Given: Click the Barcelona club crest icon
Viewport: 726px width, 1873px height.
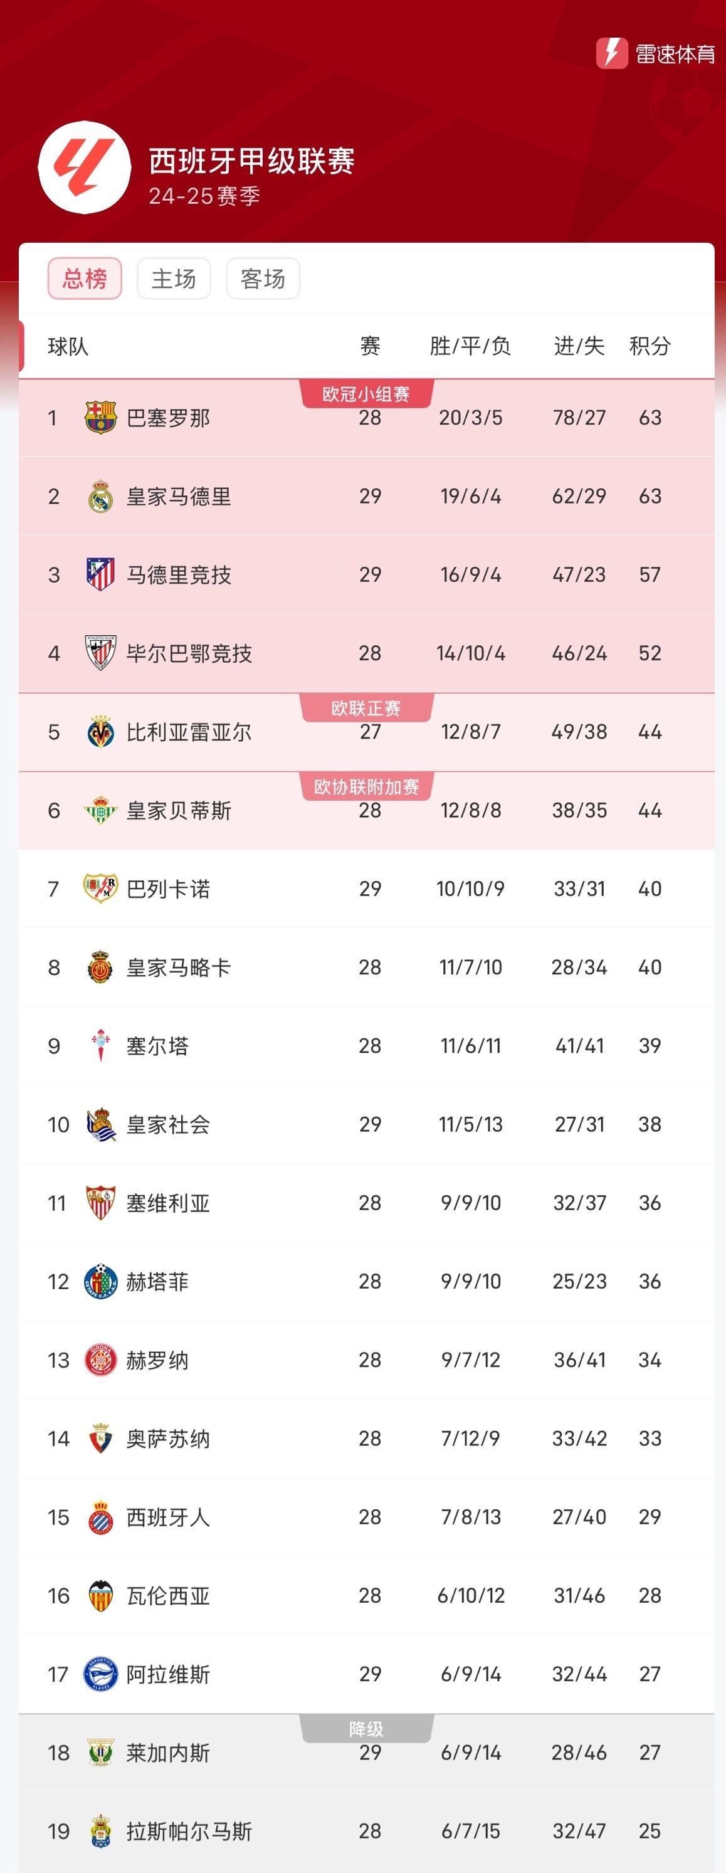Looking at the screenshot, I should [x=100, y=416].
